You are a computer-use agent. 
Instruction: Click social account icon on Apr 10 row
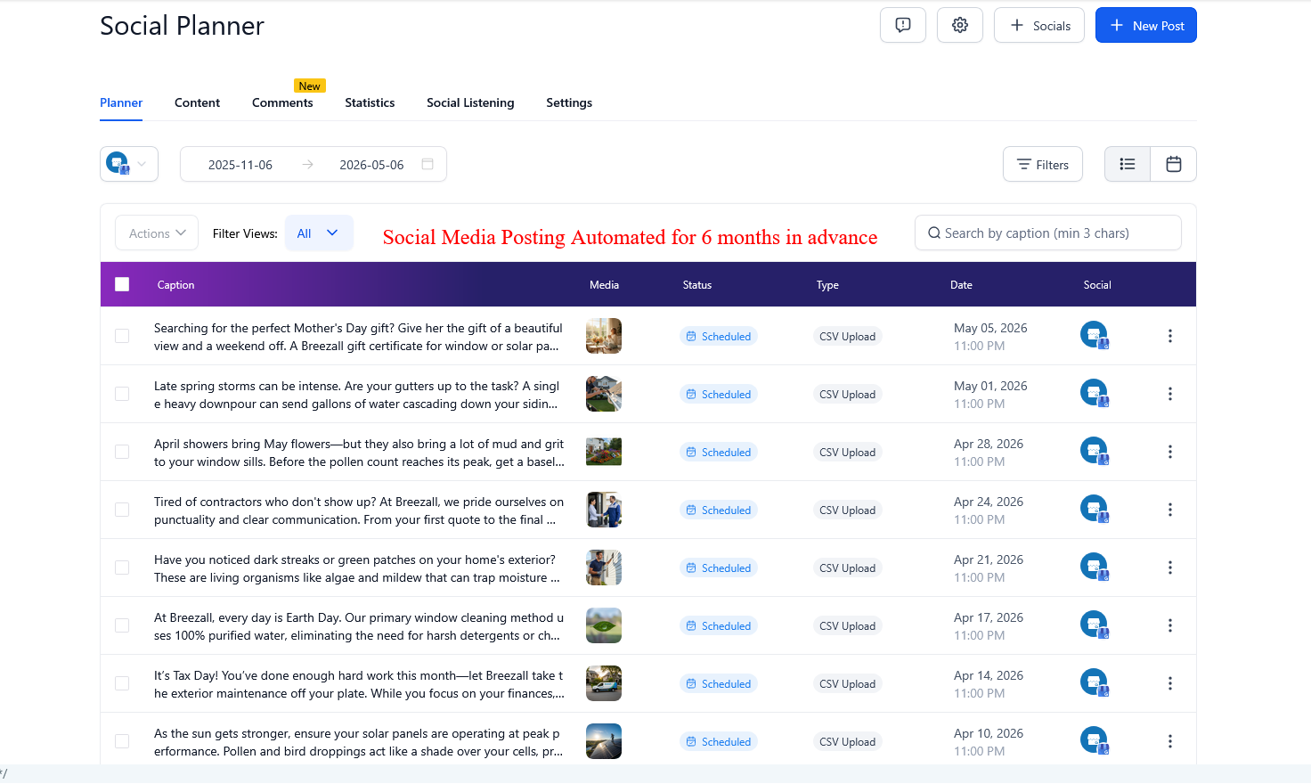[1095, 740]
